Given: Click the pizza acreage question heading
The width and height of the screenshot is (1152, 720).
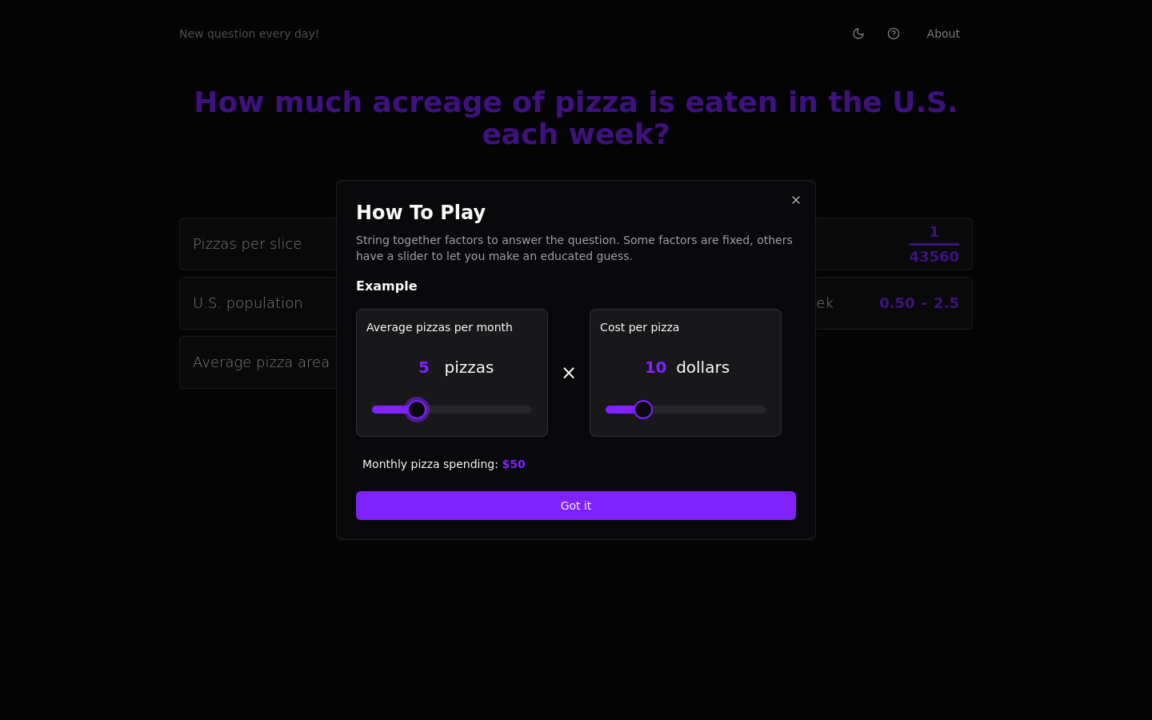Looking at the screenshot, I should (576, 118).
